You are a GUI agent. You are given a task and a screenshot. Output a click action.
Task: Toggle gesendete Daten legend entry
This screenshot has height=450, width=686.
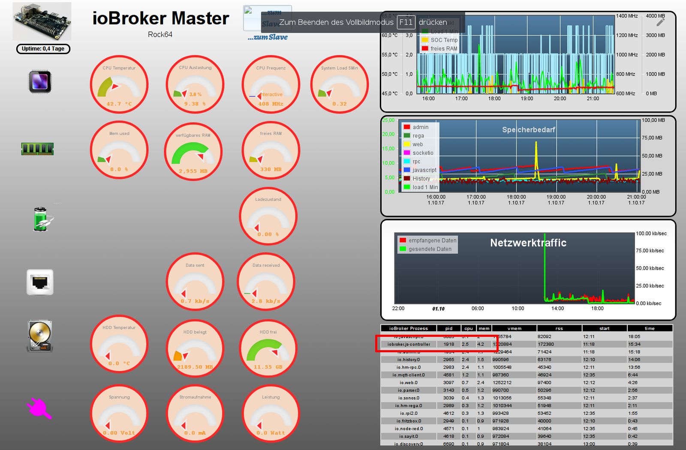pyautogui.click(x=425, y=249)
